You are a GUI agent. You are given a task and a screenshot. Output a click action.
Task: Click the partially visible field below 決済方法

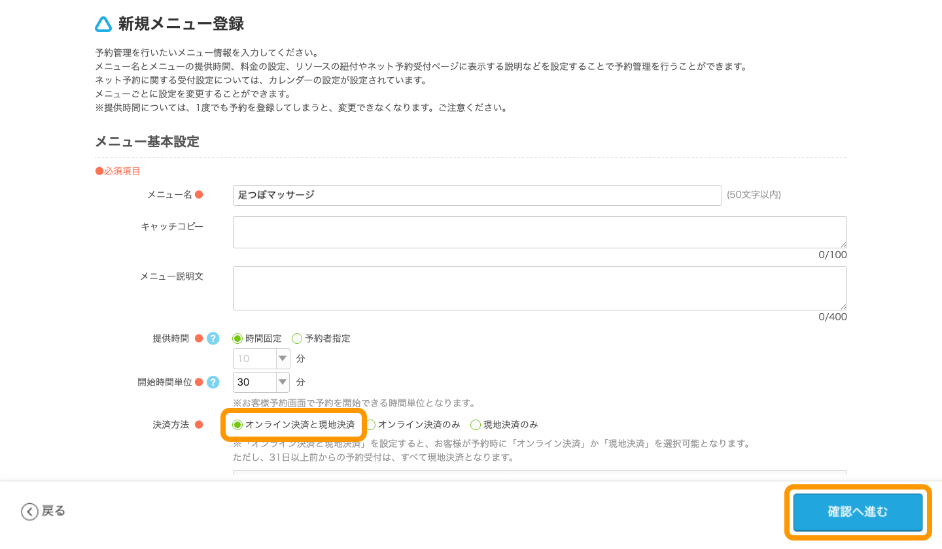click(x=540, y=474)
